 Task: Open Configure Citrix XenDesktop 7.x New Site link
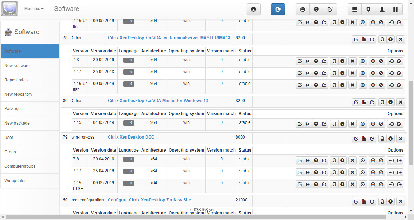[x=149, y=200]
